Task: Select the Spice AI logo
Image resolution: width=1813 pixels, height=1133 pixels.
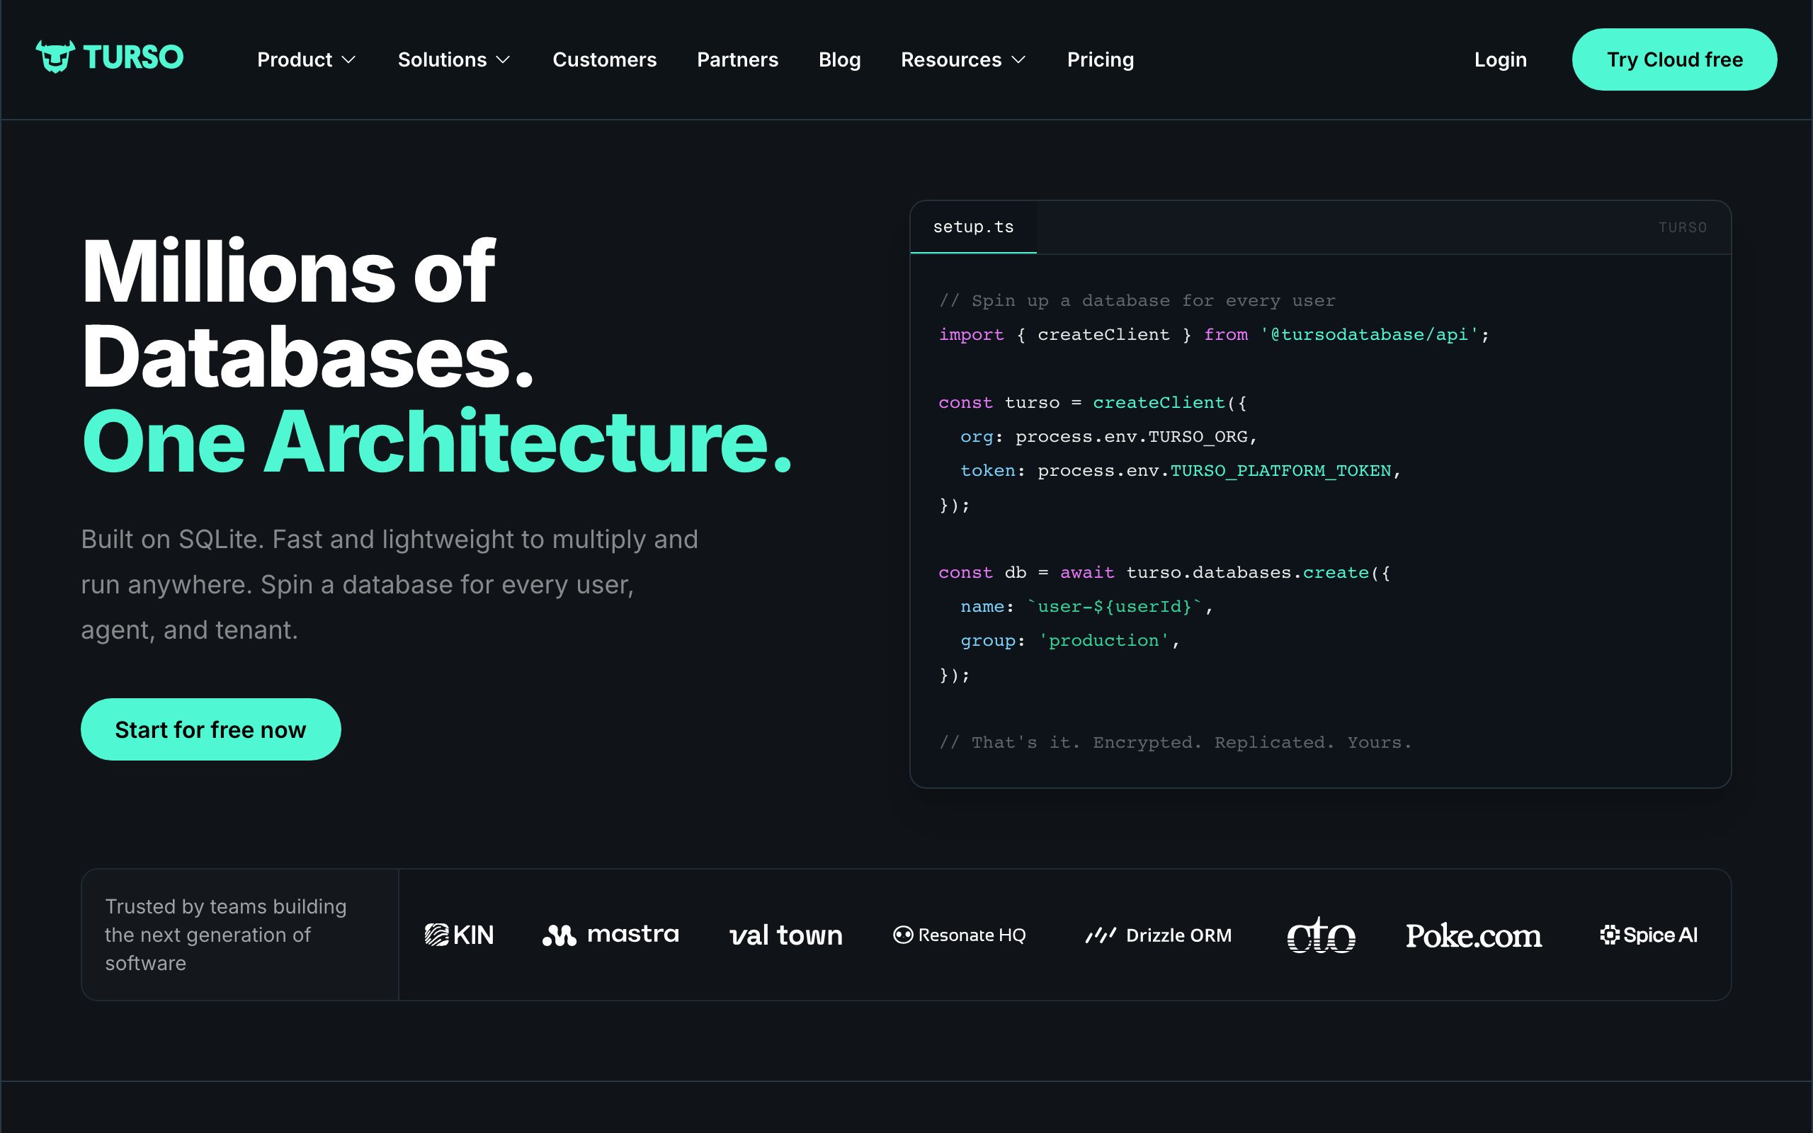Action: [1648, 935]
